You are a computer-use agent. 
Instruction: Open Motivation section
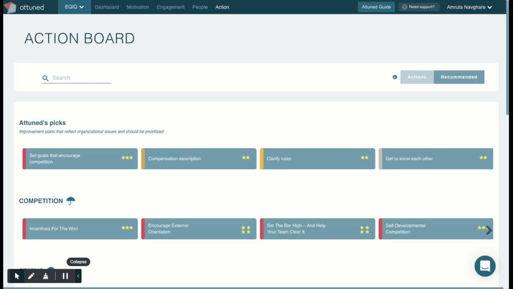138,7
